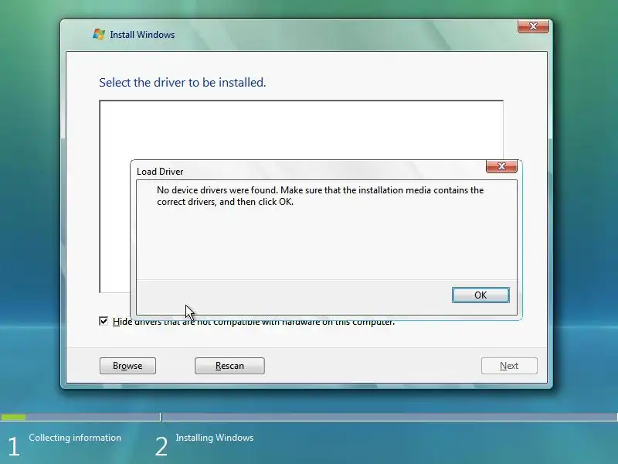Click the 'Installing Windows' step label
This screenshot has height=464, width=618.
point(215,438)
